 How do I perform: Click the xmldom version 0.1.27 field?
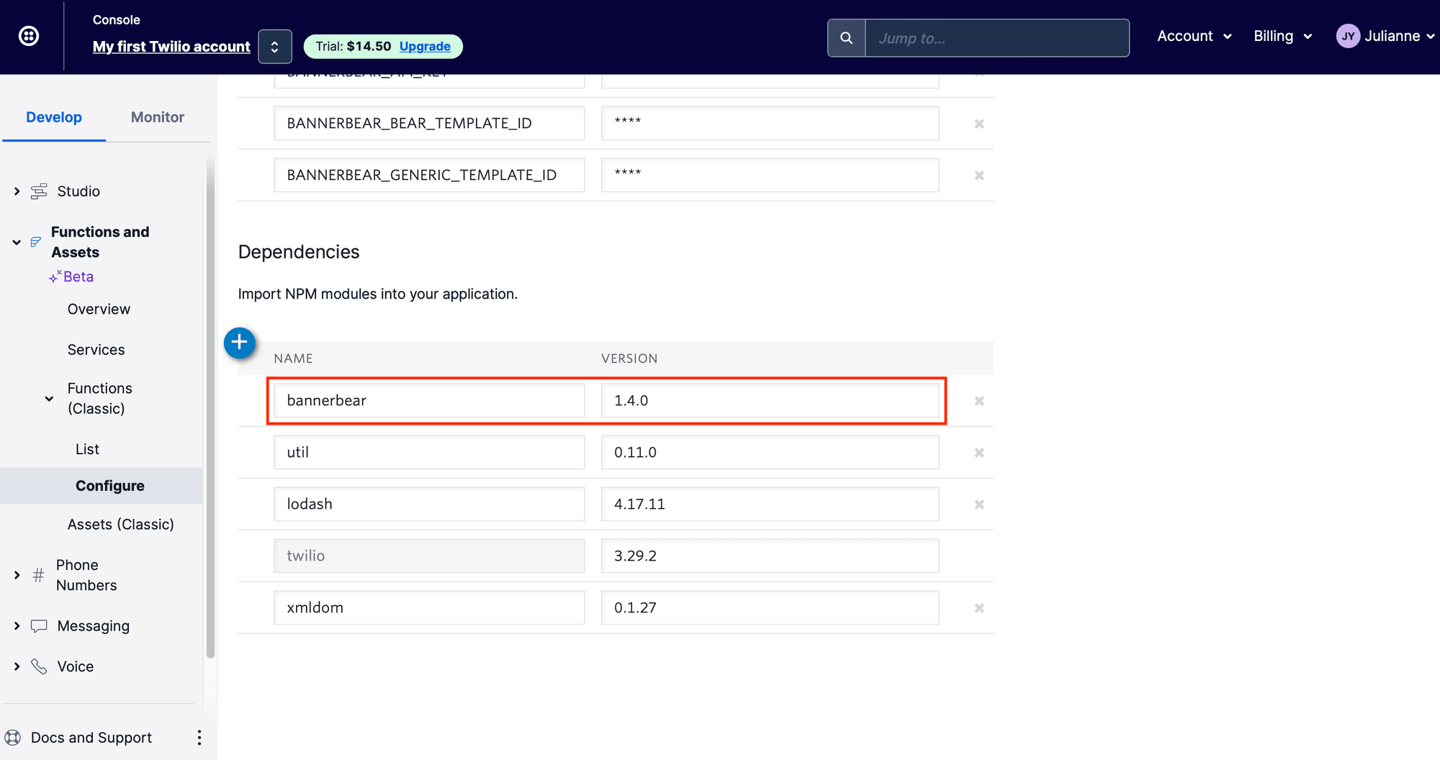point(770,607)
